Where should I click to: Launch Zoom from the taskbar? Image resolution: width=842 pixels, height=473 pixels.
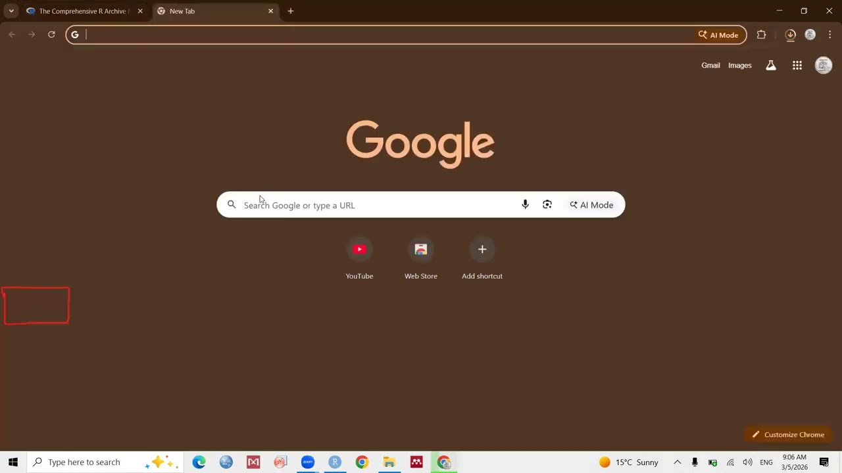308,462
